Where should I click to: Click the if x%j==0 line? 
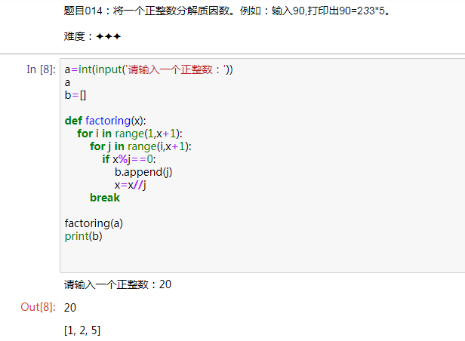(128, 159)
